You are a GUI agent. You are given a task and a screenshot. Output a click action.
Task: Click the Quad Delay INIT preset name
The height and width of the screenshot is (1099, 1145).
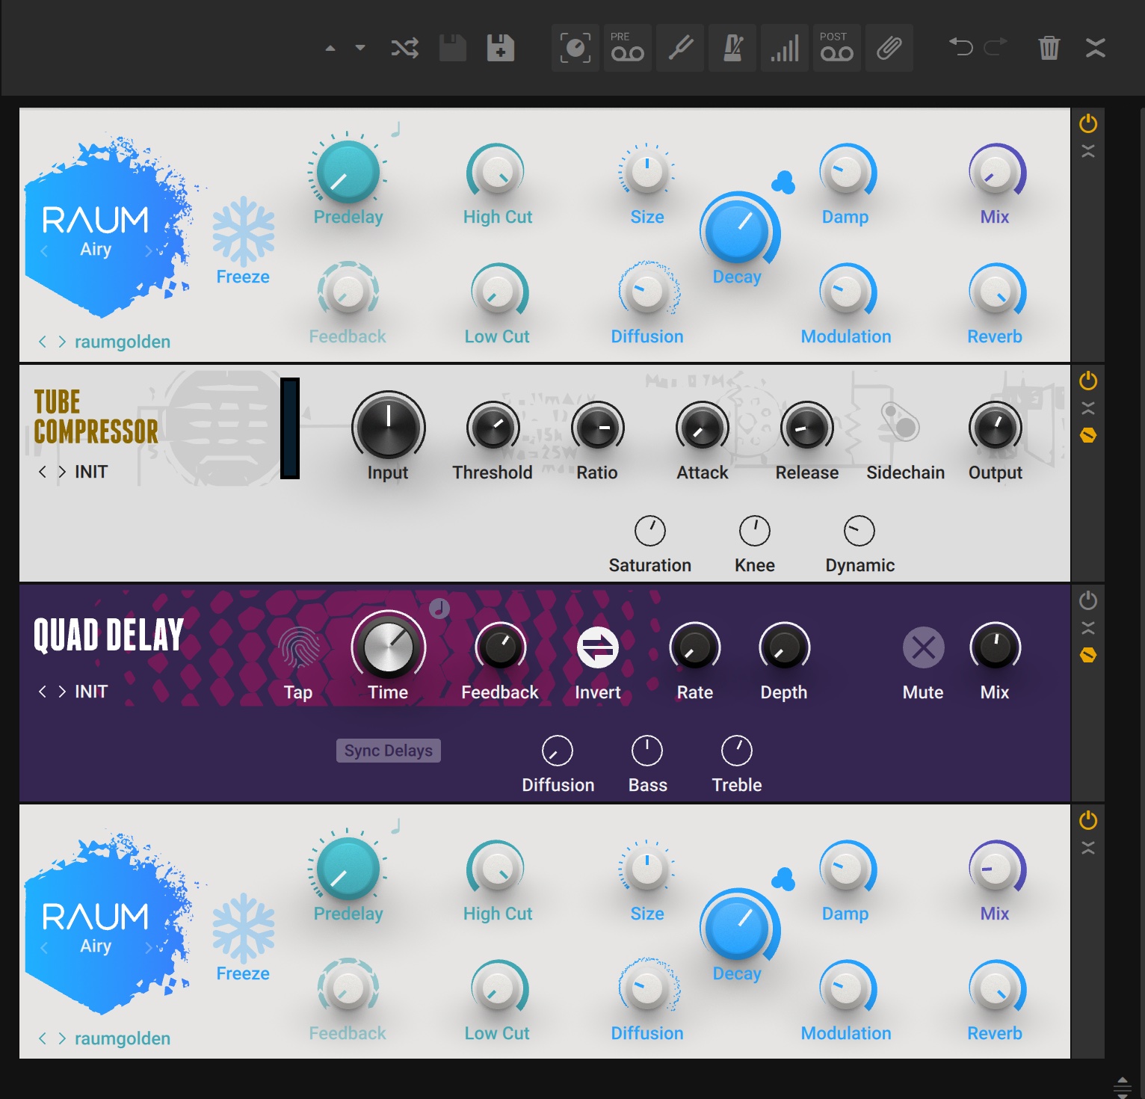[x=91, y=692]
